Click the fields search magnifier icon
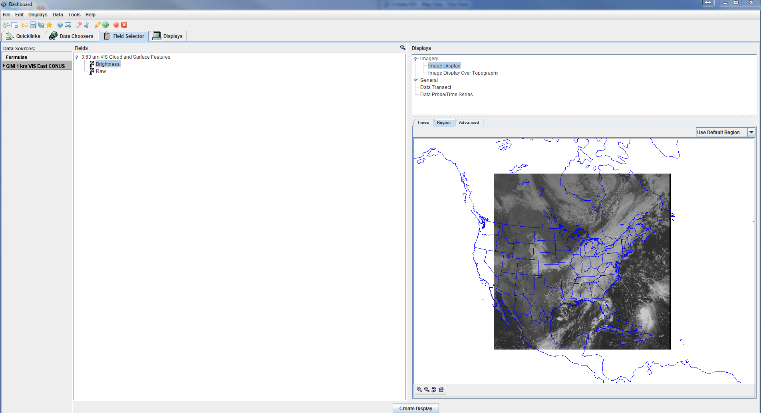761x413 pixels. 403,48
